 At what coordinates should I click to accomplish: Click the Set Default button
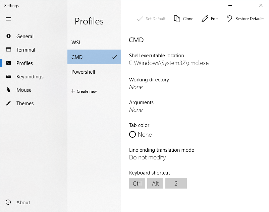[x=151, y=19]
